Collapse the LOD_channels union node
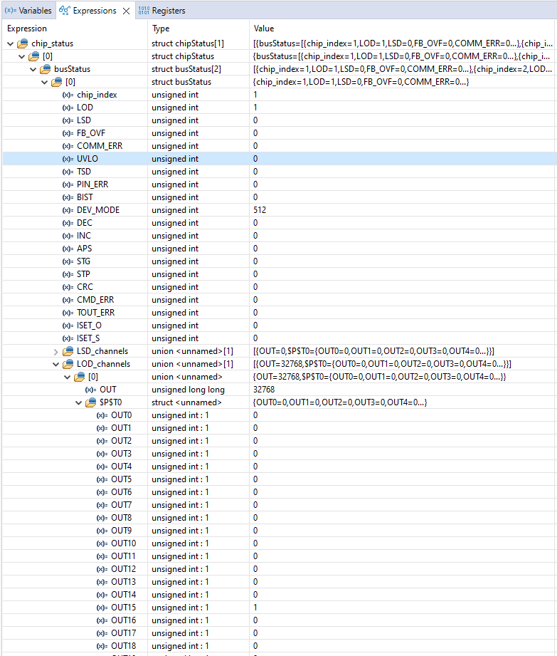Image resolution: width=557 pixels, height=656 pixels. [x=56, y=364]
